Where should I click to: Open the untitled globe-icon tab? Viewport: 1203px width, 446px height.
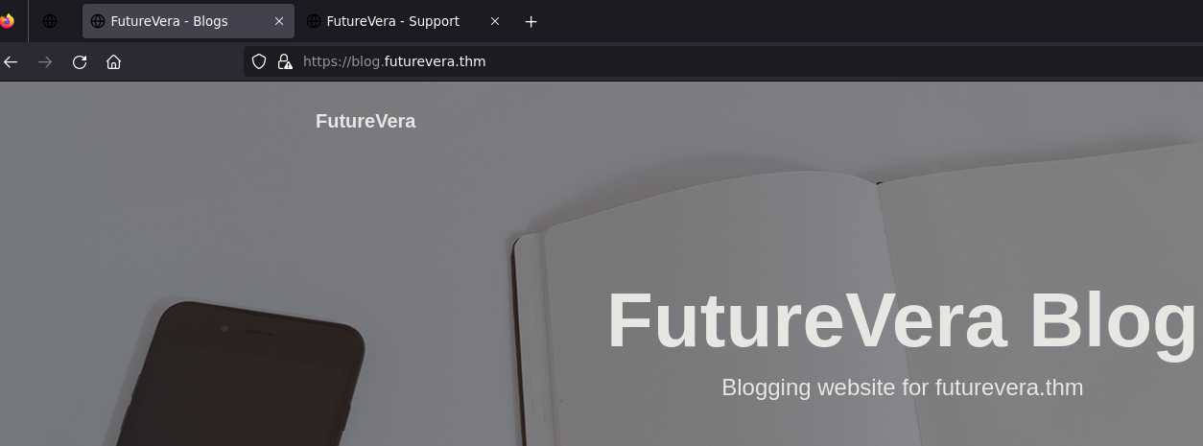click(50, 21)
